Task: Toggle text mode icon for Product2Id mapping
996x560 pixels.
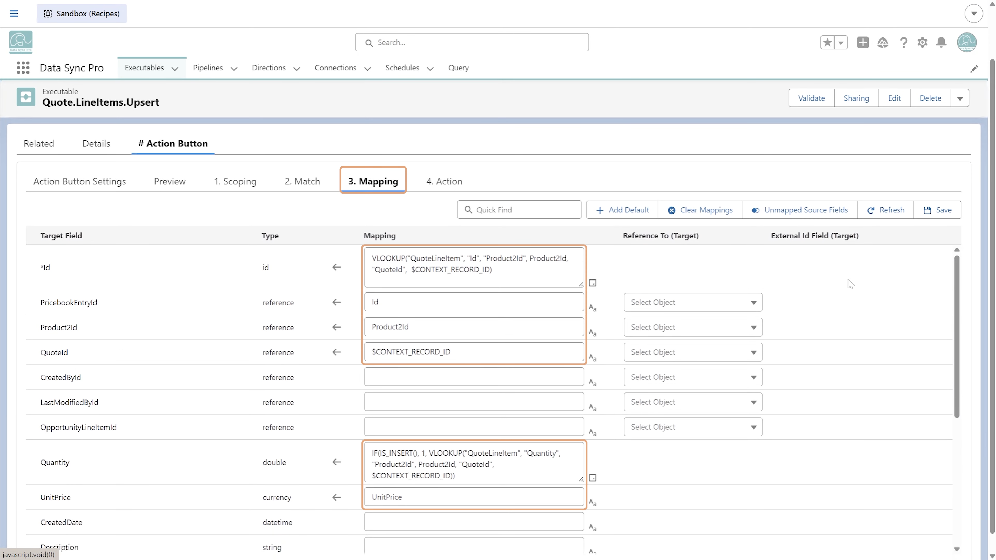Action: 592,332
